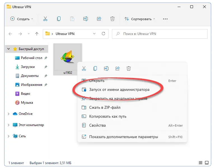Open Загрузки in the sidebar

point(28,67)
